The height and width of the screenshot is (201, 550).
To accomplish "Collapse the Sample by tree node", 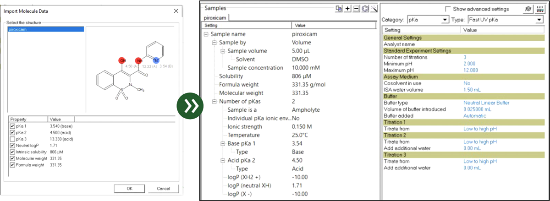I will pyautogui.click(x=214, y=43).
